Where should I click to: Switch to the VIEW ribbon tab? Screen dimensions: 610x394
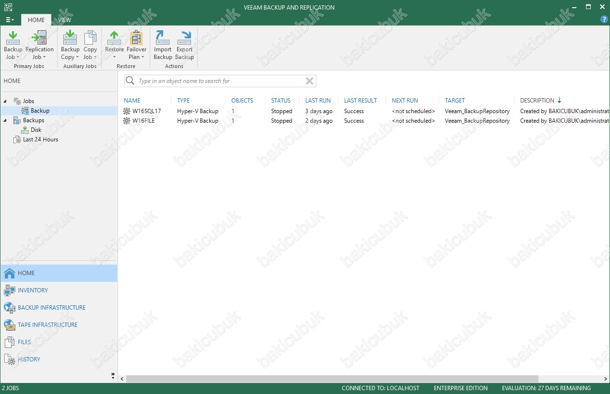click(64, 20)
